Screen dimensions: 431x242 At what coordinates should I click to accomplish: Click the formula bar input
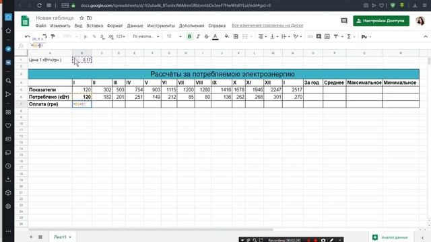(228, 46)
